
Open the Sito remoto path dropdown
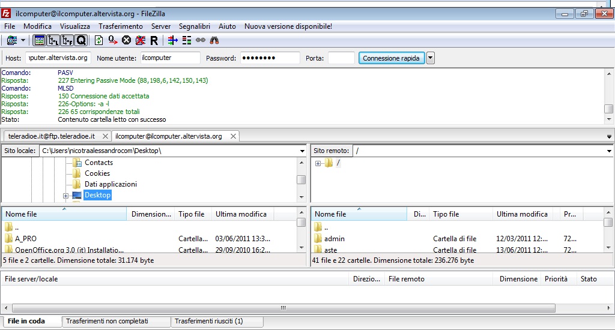point(609,151)
